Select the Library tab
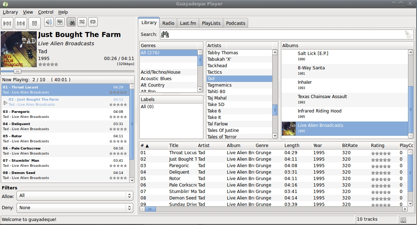 pyautogui.click(x=149, y=23)
